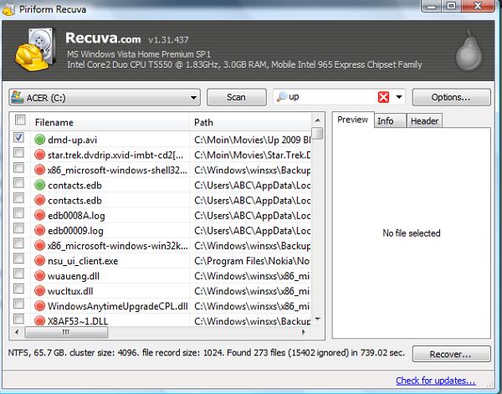Click the Piriform pear logo
Screen dimensions: 502x394
(469, 51)
